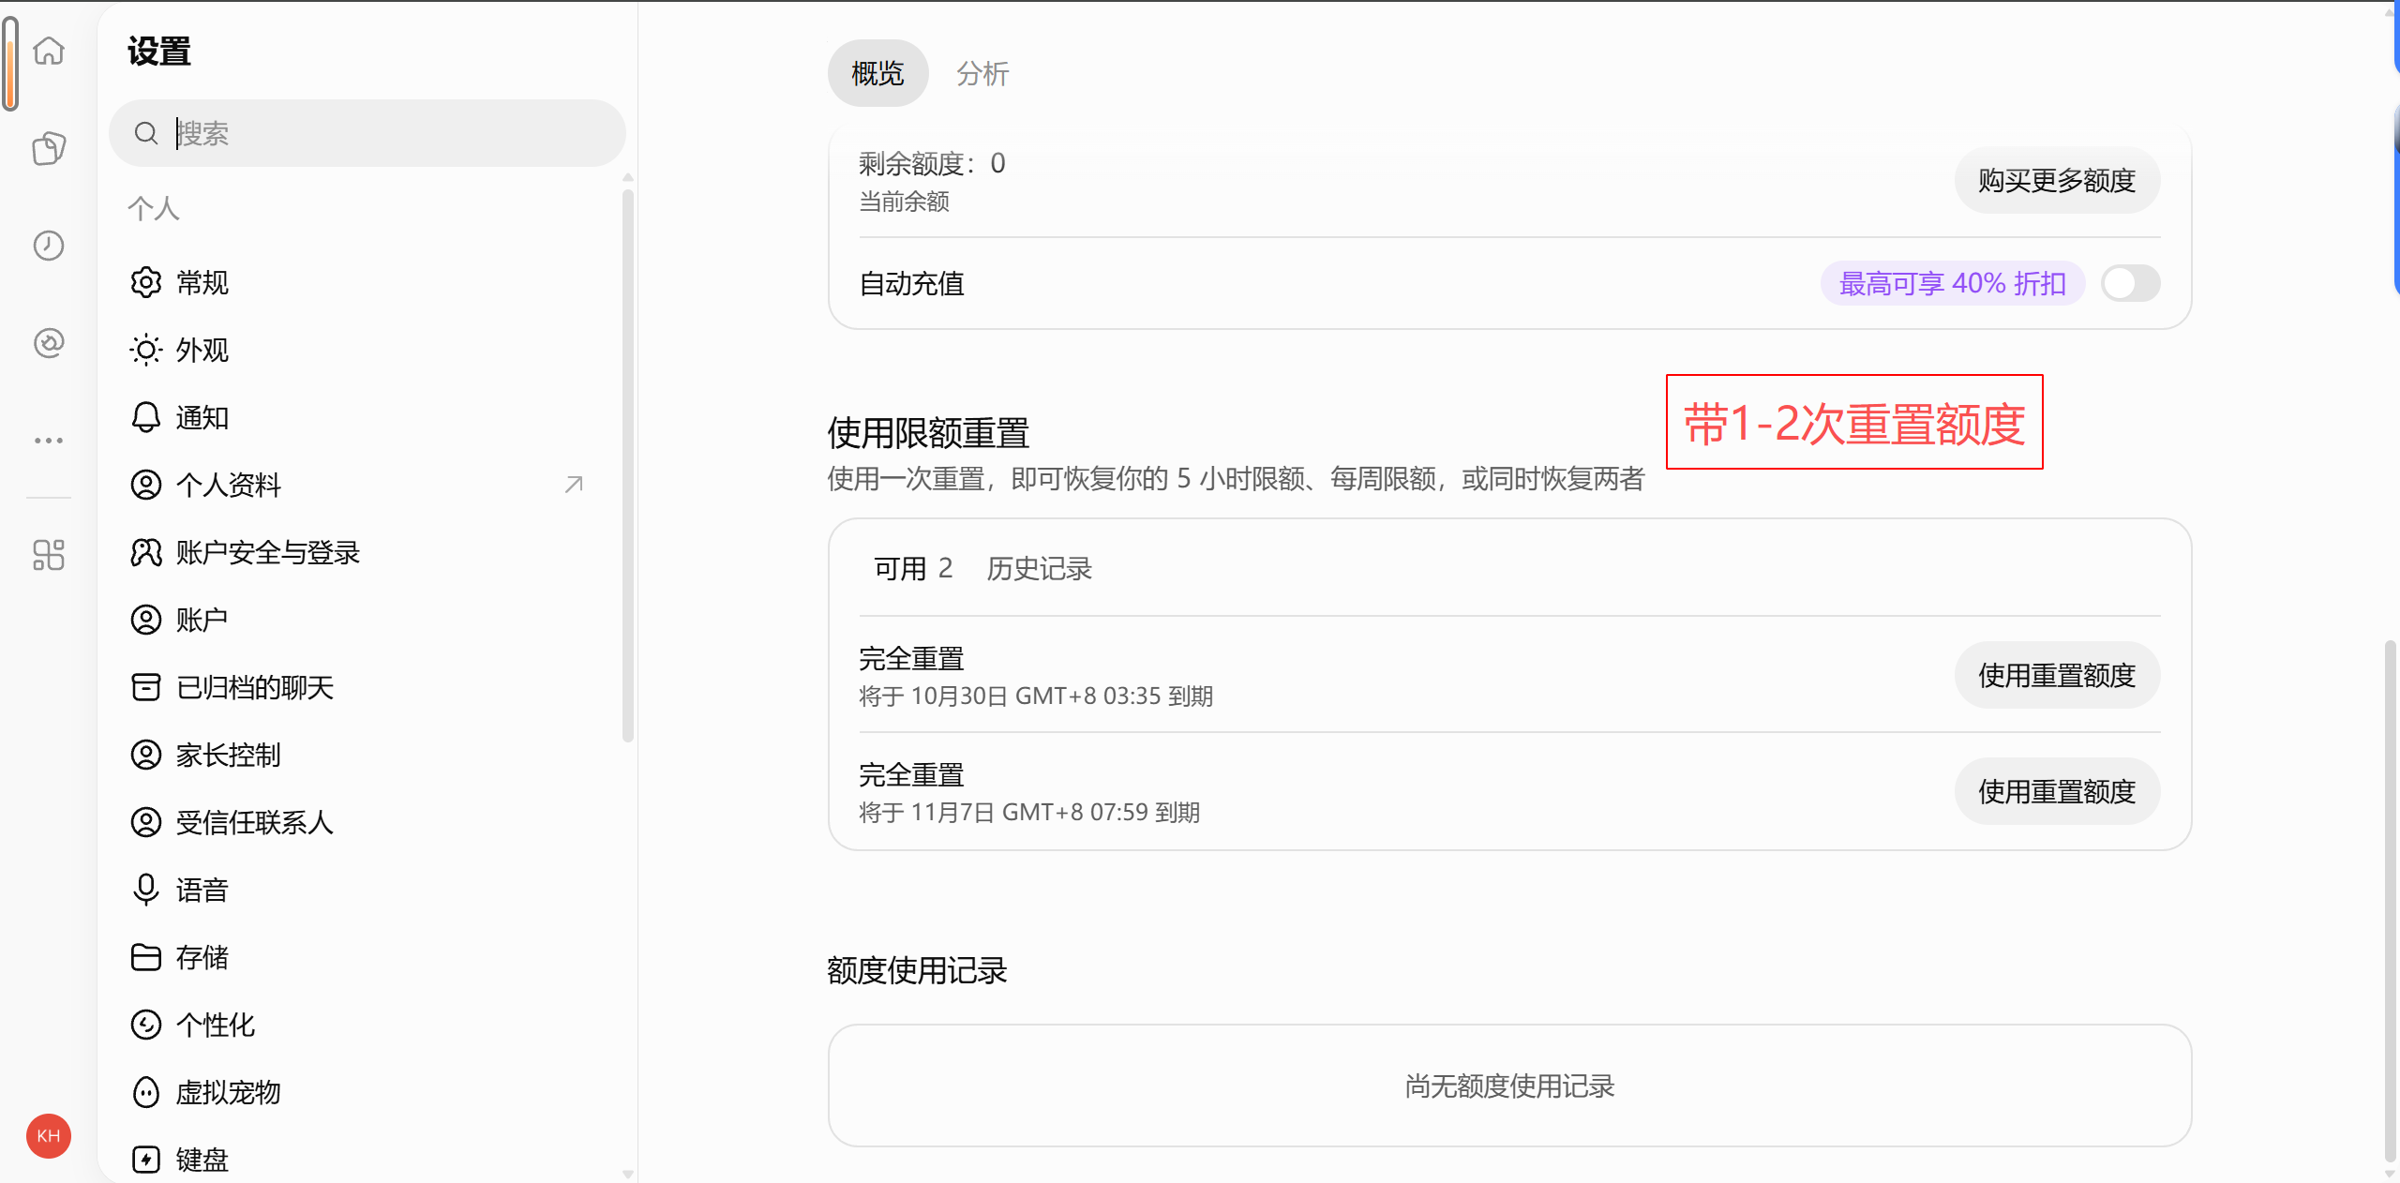Select the 可用 2 tab

(x=913, y=568)
